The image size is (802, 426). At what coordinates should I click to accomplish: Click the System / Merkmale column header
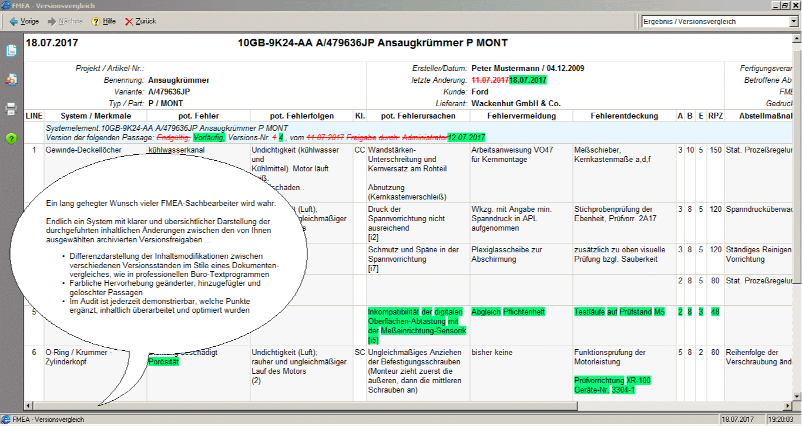95,116
